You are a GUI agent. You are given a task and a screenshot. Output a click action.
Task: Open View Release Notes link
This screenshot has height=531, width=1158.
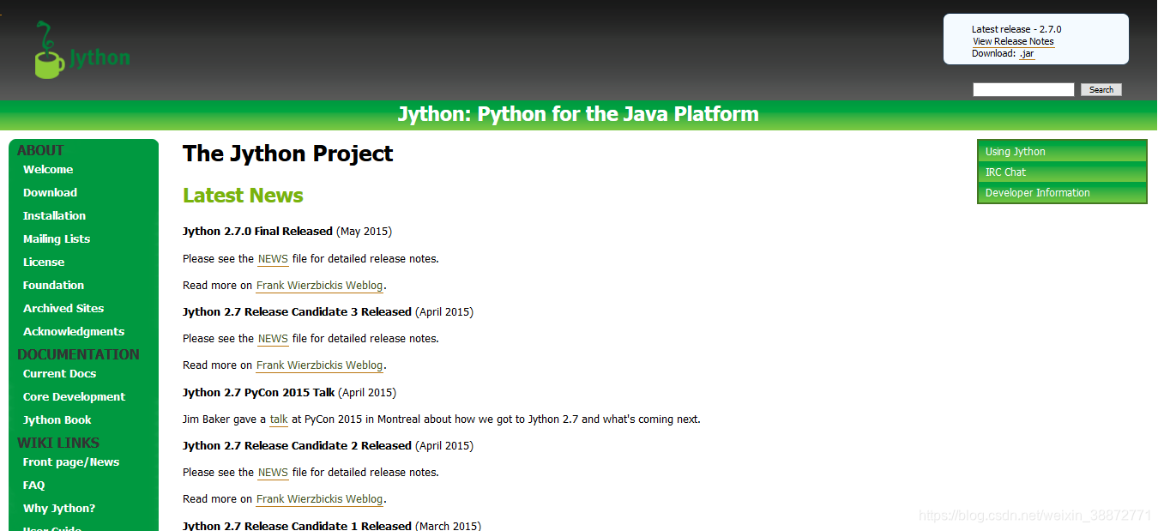[x=1013, y=41]
